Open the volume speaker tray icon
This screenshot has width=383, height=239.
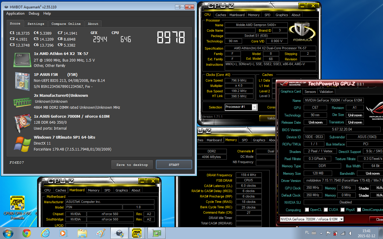click(350, 233)
